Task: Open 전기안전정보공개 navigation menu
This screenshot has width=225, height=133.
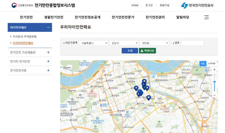Action: [x=87, y=17]
